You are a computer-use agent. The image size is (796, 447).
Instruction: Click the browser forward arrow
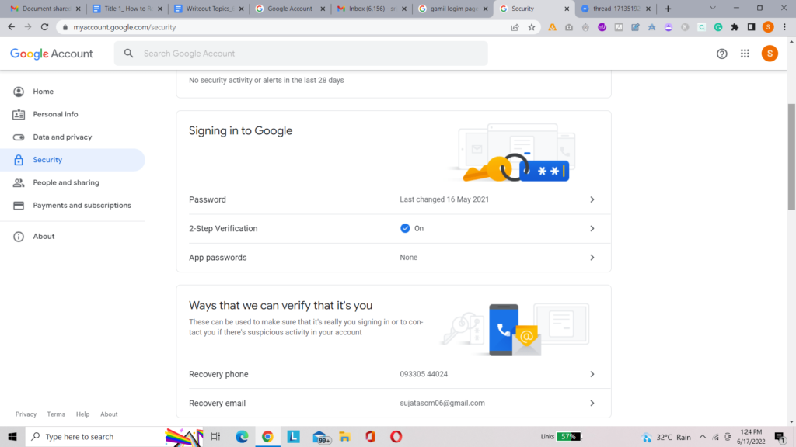(x=28, y=27)
